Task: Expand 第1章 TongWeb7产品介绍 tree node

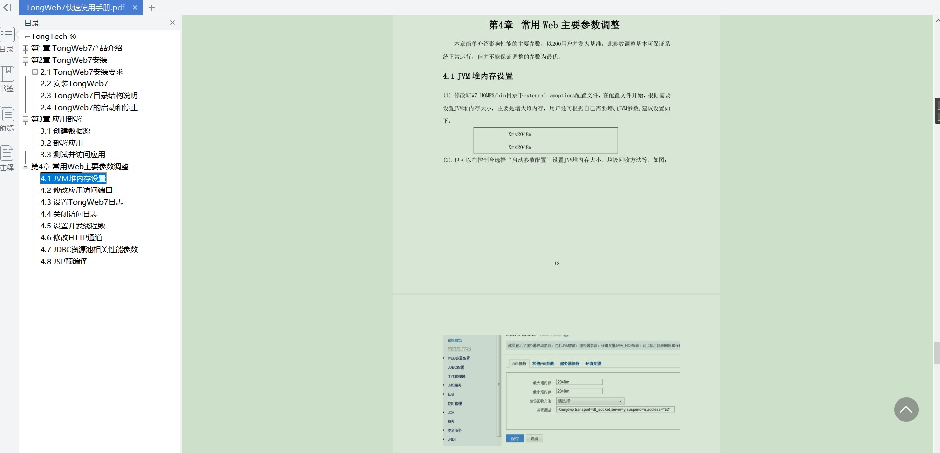Action: (x=25, y=48)
